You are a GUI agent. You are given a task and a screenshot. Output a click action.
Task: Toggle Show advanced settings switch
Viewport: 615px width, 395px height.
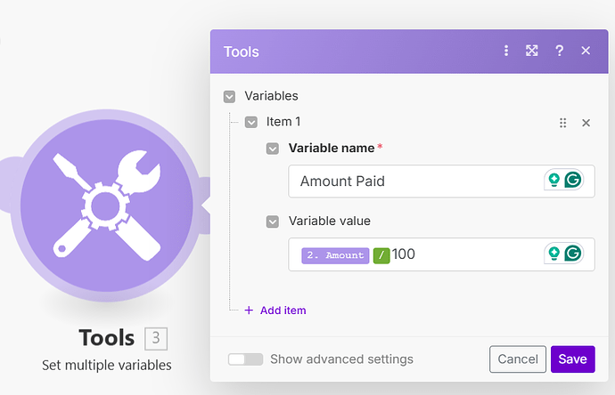(x=245, y=359)
